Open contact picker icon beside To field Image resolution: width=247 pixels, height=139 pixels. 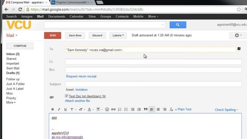click(x=239, y=49)
